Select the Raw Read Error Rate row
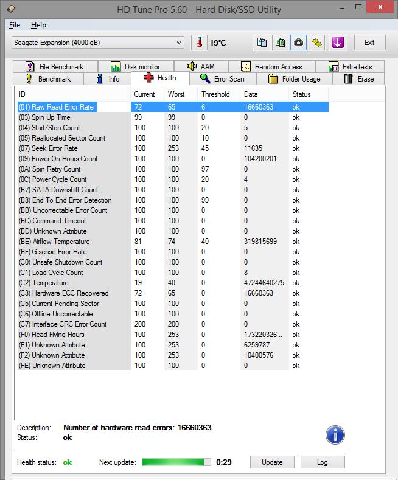The image size is (398, 480). point(173,107)
